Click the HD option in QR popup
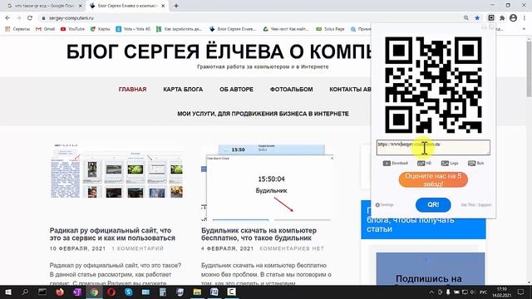 tap(425, 163)
